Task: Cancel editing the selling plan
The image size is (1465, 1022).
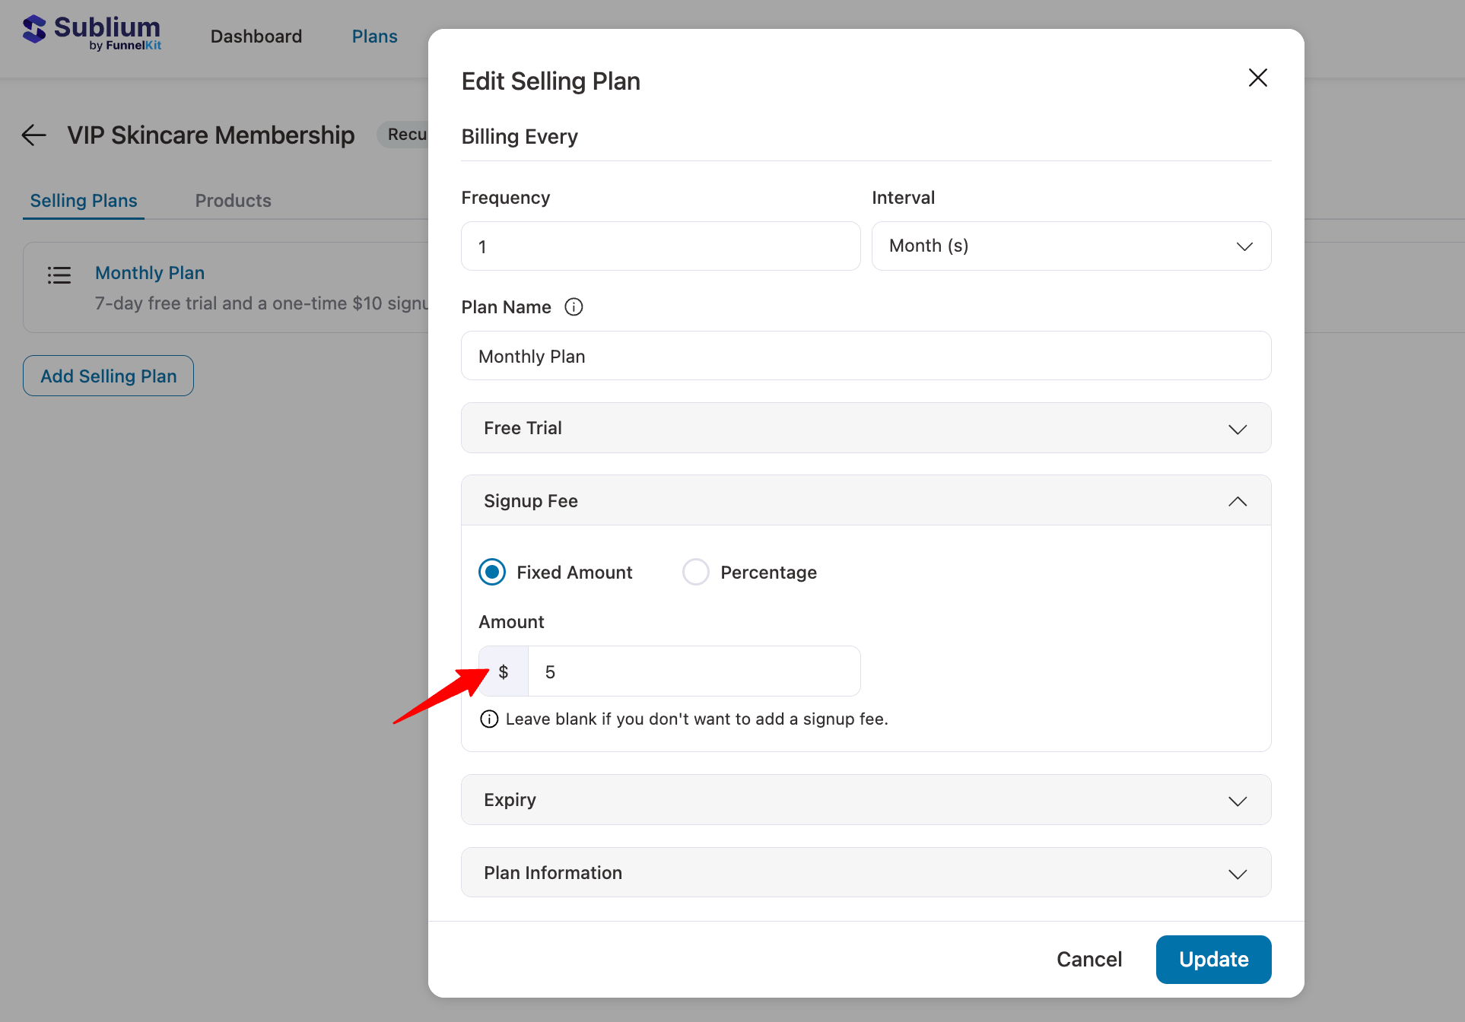Action: [x=1089, y=959]
